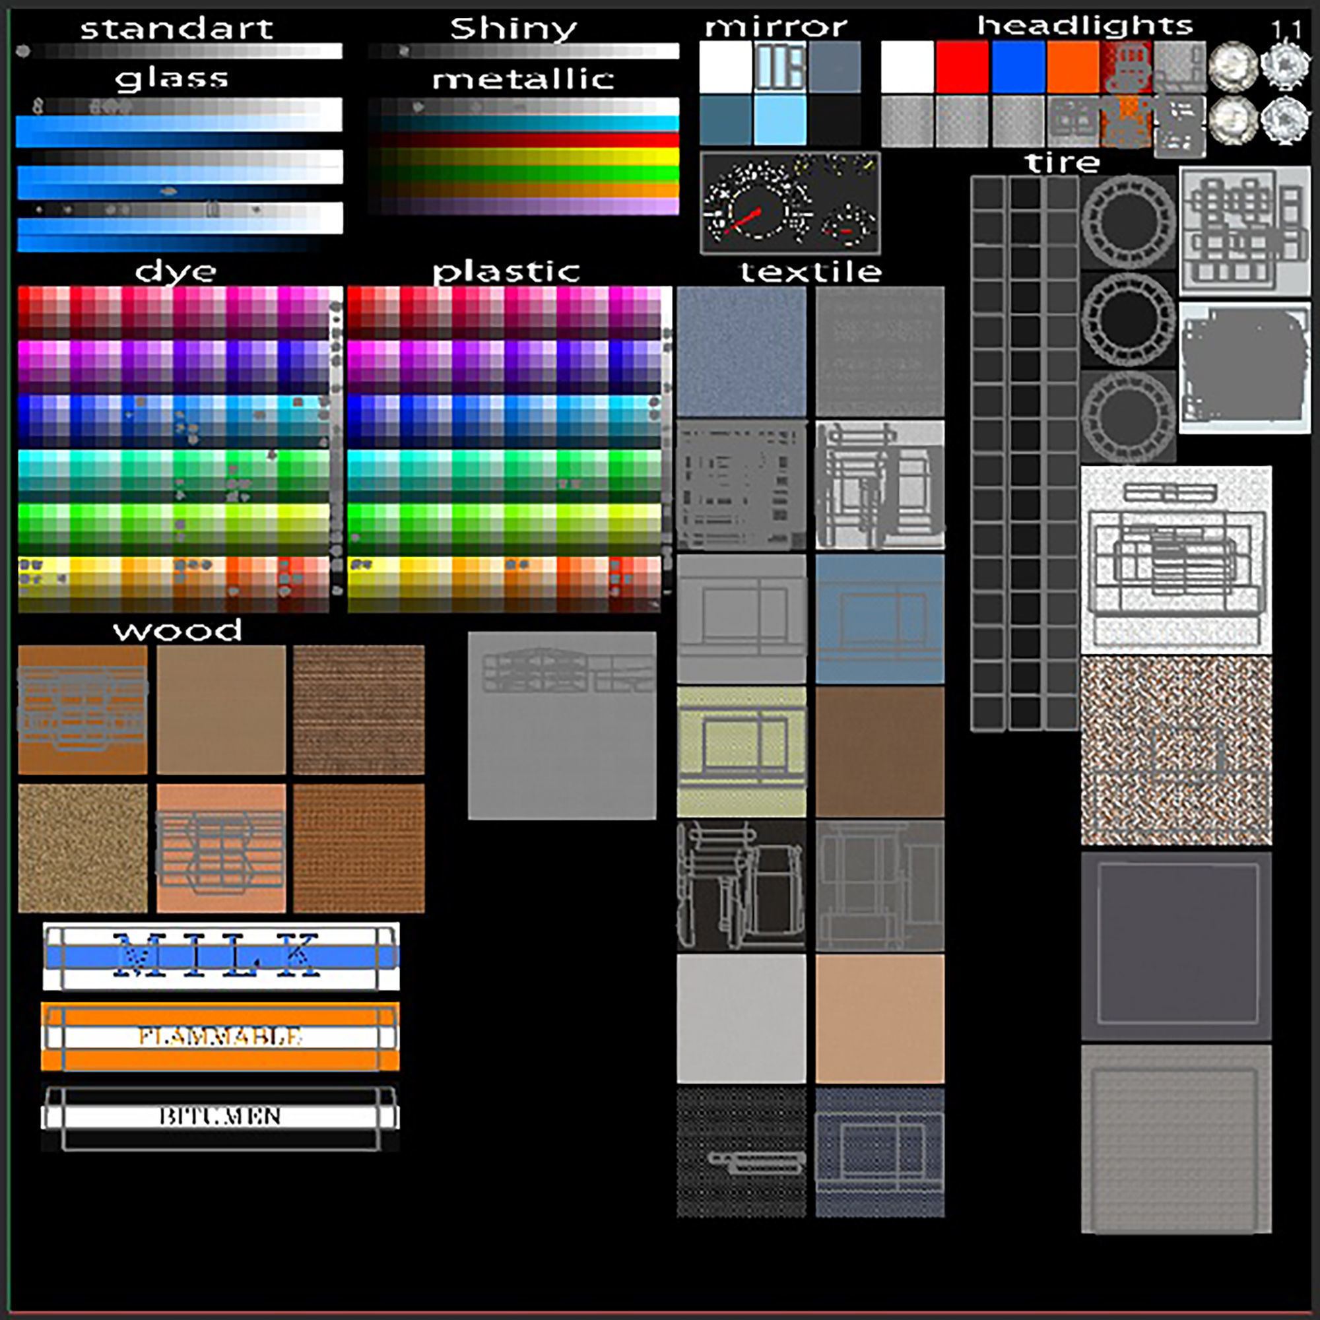Click the BITUMEN black-and-white label
Image resolution: width=1320 pixels, height=1320 pixels.
220,1117
